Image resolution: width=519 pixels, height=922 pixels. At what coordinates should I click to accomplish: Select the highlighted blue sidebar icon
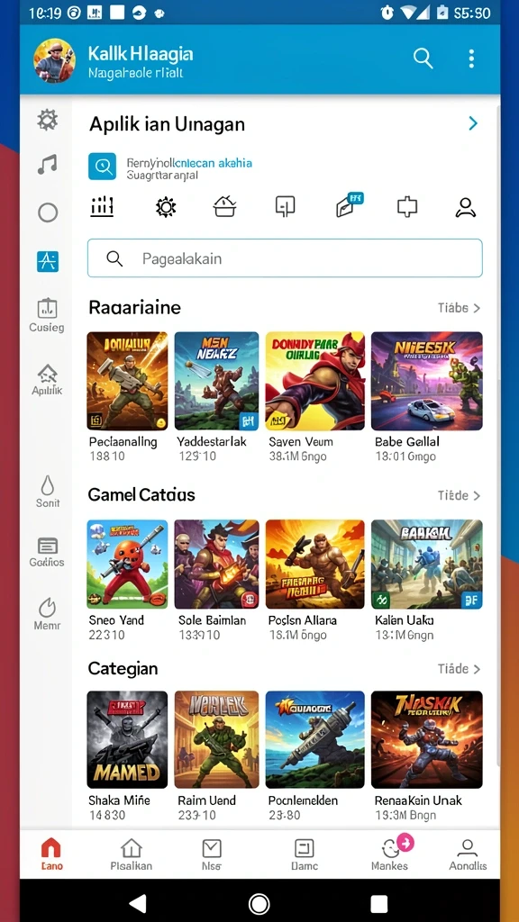48,261
